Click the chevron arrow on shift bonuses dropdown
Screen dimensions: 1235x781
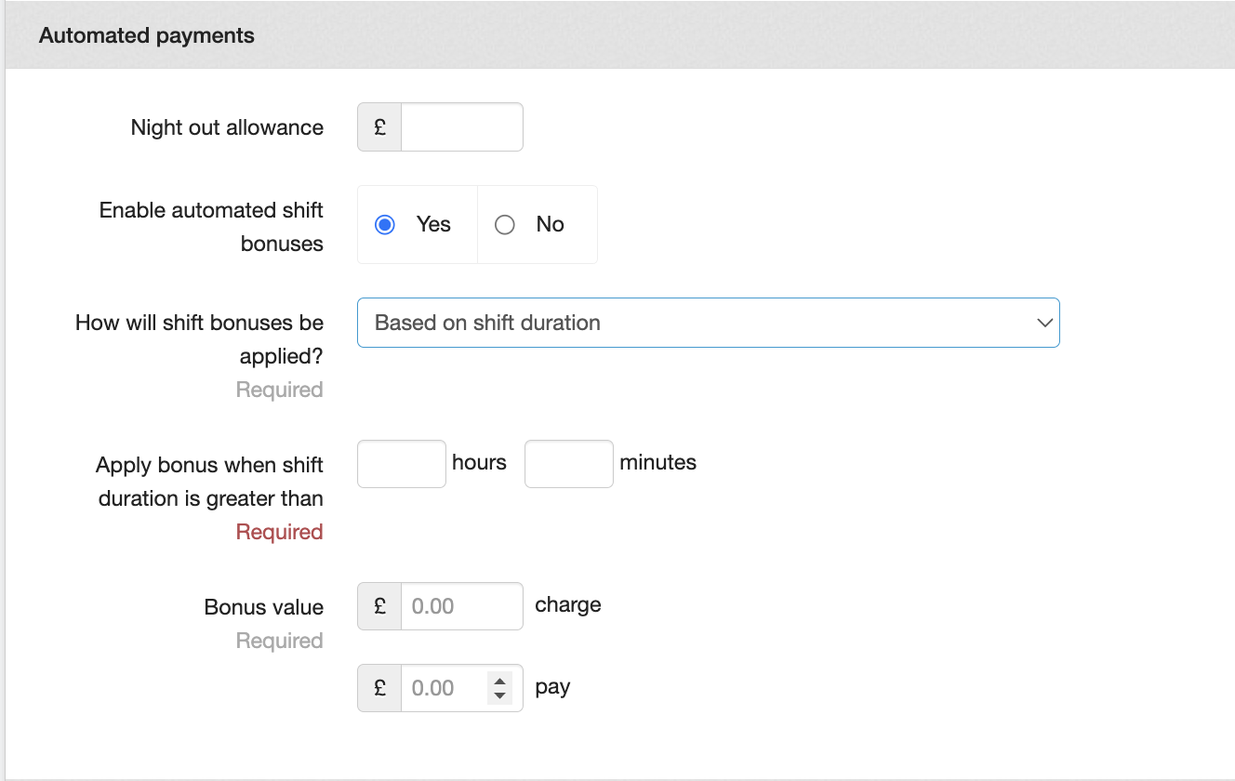(1044, 323)
